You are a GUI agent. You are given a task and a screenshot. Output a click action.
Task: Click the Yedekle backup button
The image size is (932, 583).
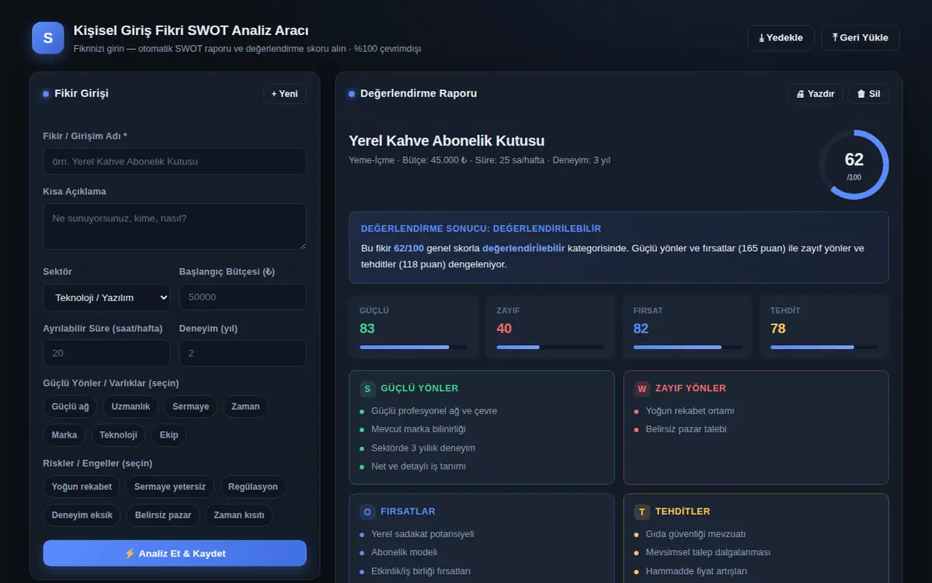pyautogui.click(x=781, y=38)
